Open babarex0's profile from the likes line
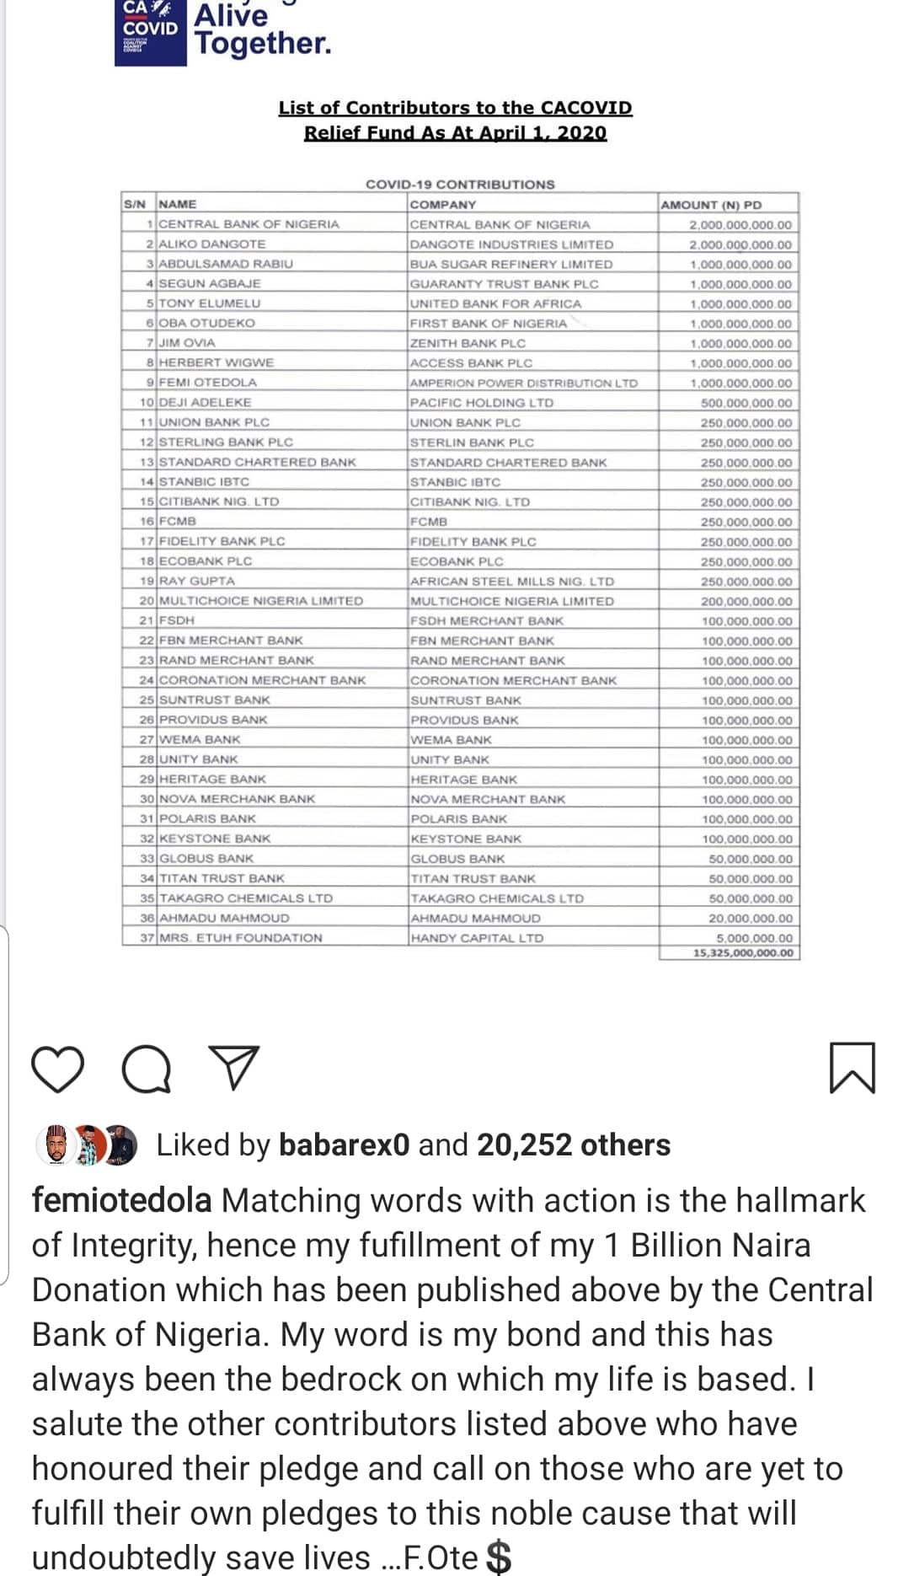Image resolution: width=898 pixels, height=1576 pixels. [344, 1145]
